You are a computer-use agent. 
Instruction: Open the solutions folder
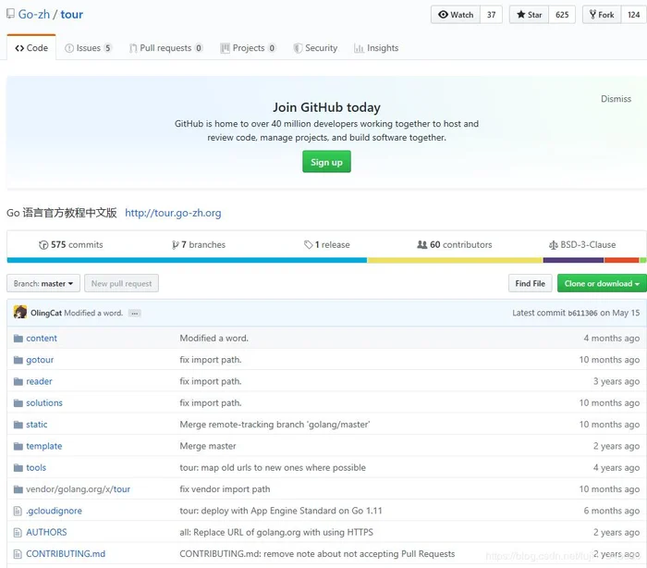(x=44, y=402)
